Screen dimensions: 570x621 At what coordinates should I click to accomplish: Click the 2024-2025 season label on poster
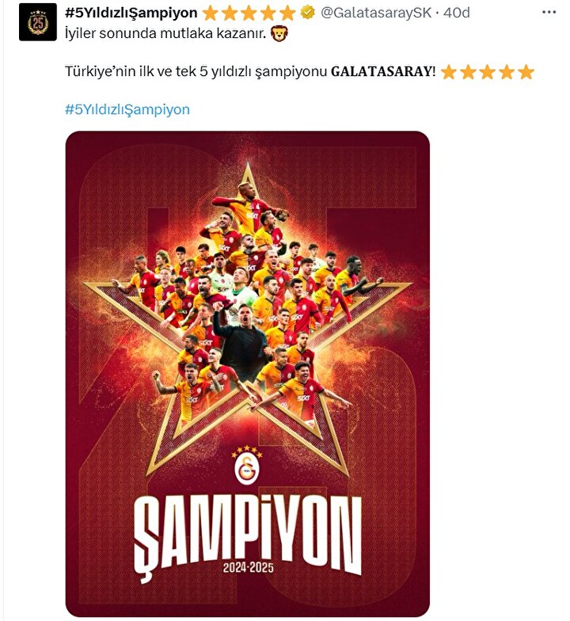[x=249, y=567]
